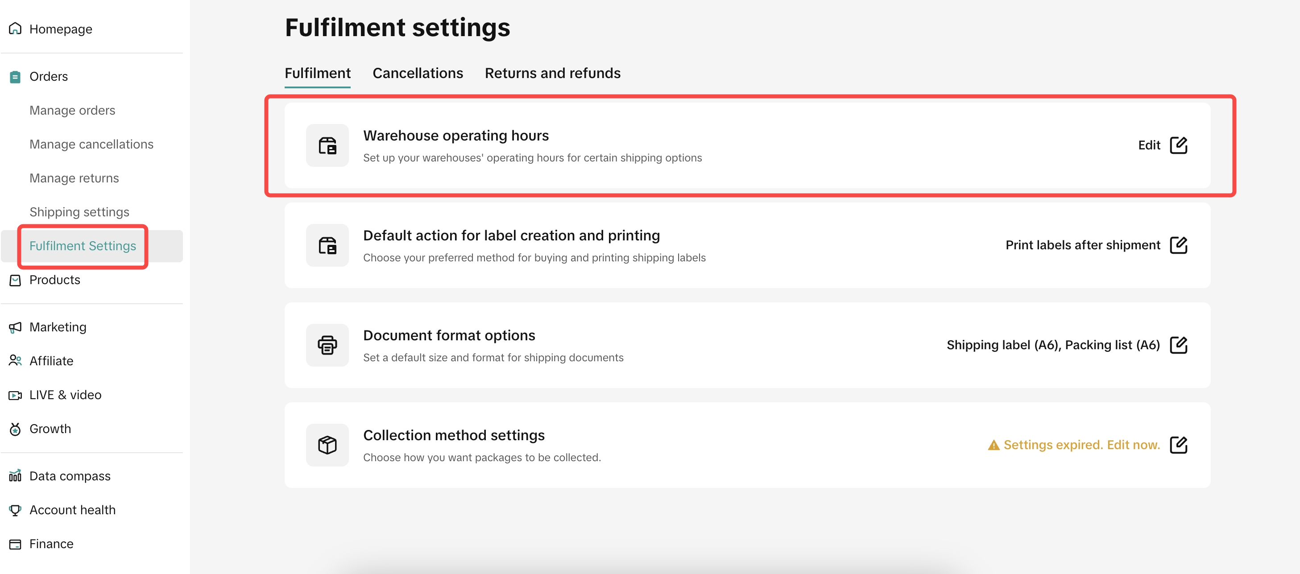This screenshot has height=574, width=1300.
Task: Click the Homepage house icon
Action: tap(15, 29)
